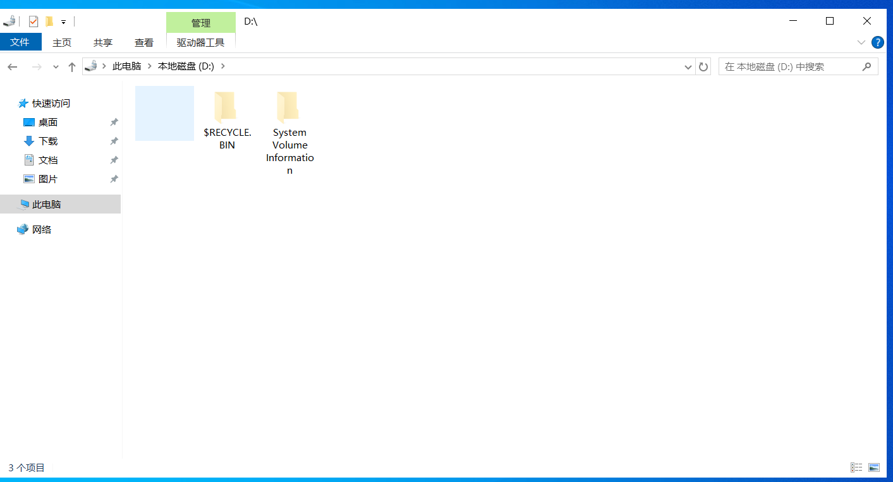Select 下载 in Quick access
This screenshot has height=482, width=893.
[48, 142]
